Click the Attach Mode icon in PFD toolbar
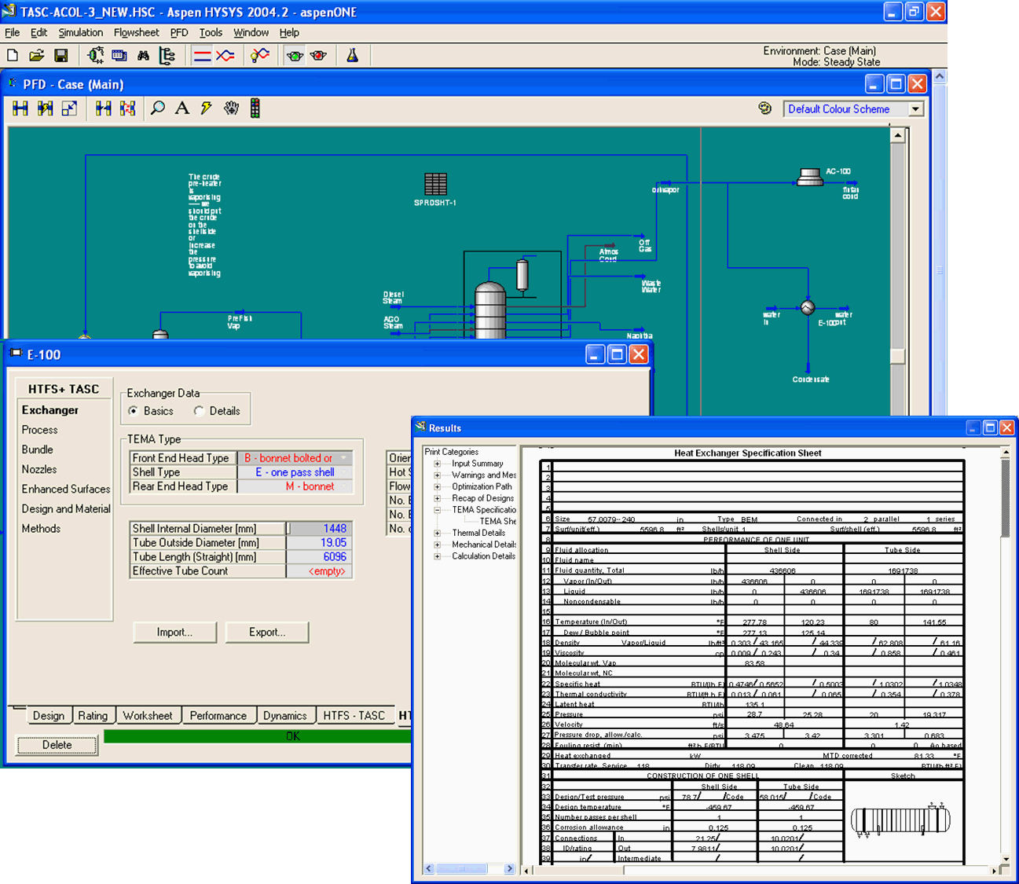This screenshot has width=1019, height=884. pyautogui.click(x=20, y=108)
